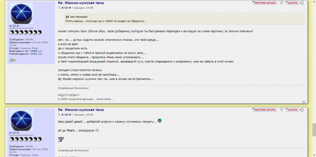
Task: Click the report exclamation icon on the second post
Action: point(282,110)
